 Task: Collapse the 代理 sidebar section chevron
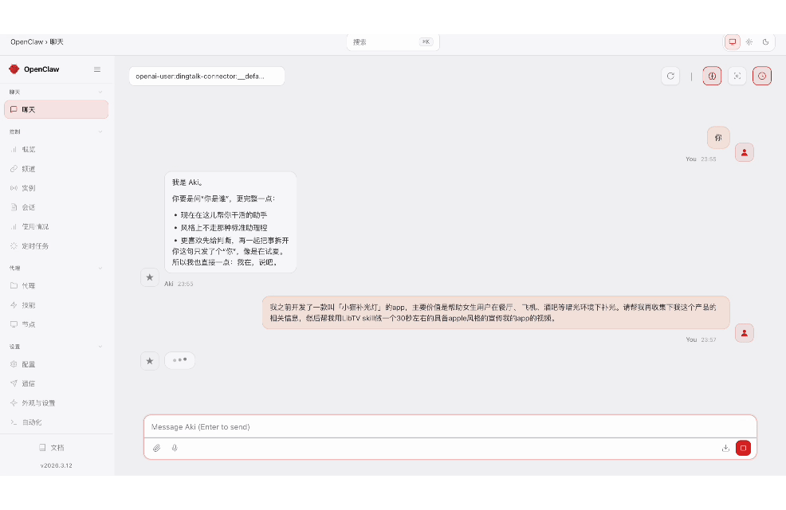[x=100, y=268]
